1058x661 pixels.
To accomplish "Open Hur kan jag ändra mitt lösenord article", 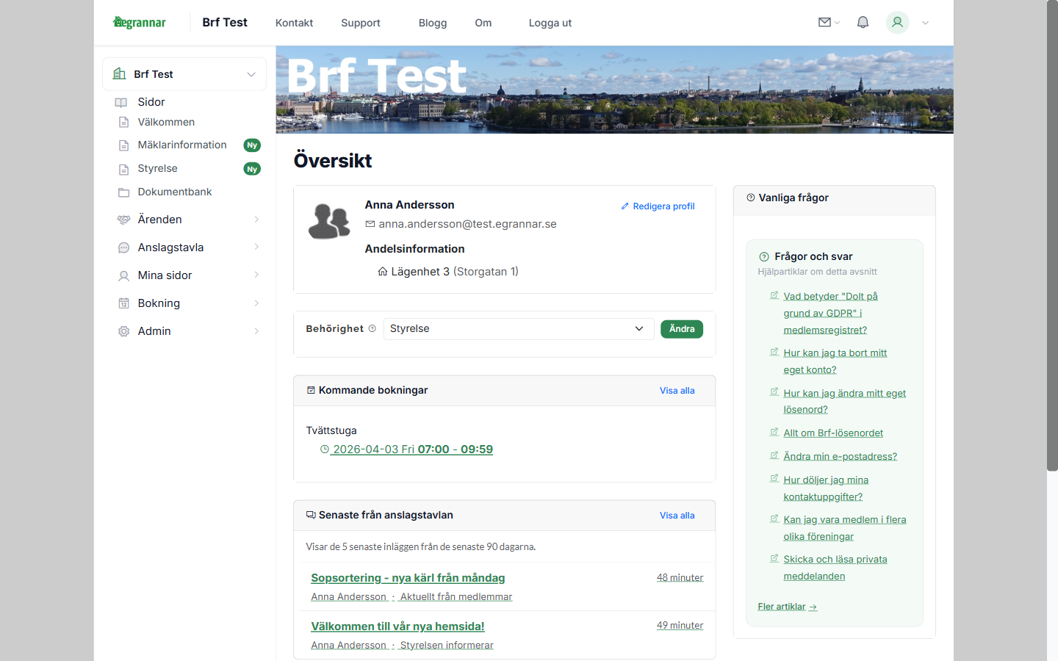I will click(844, 401).
